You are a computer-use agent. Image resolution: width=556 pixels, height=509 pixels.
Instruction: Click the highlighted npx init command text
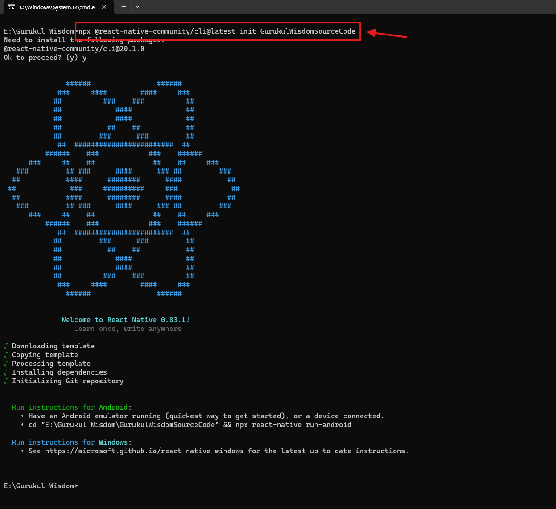(217, 31)
